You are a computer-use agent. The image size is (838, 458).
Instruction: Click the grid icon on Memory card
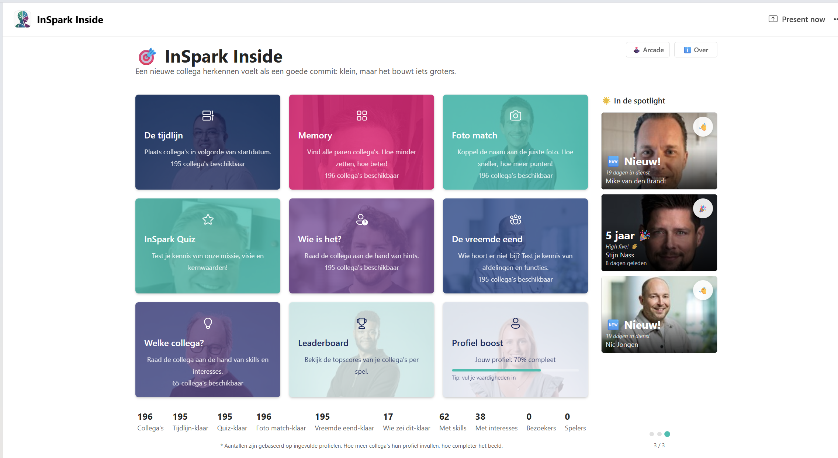click(361, 116)
